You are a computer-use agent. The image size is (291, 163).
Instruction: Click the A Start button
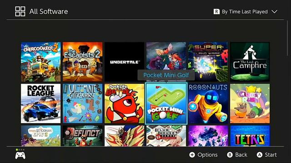click(x=267, y=155)
